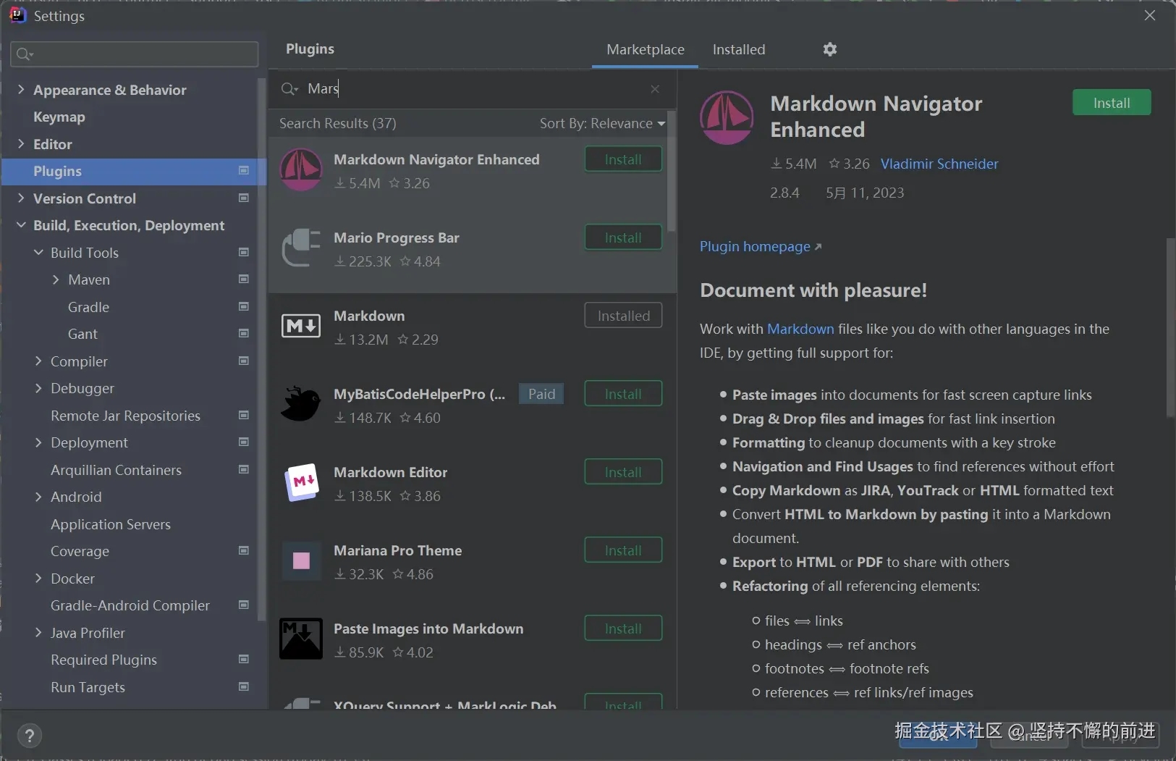1176x761 pixels.
Task: Expand the Android node
Action: point(38,497)
